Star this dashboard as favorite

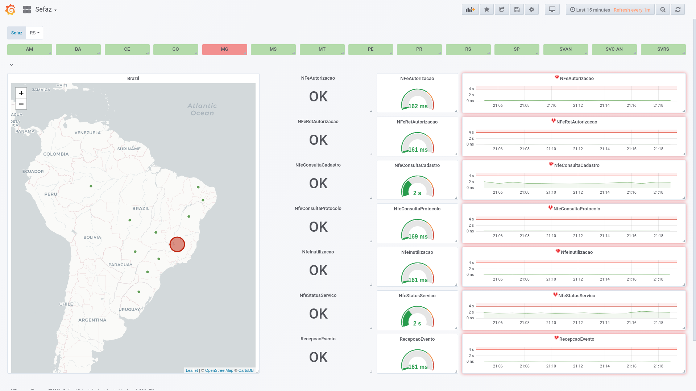(487, 10)
